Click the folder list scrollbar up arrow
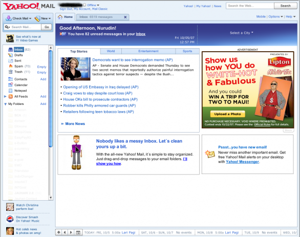 point(51,48)
